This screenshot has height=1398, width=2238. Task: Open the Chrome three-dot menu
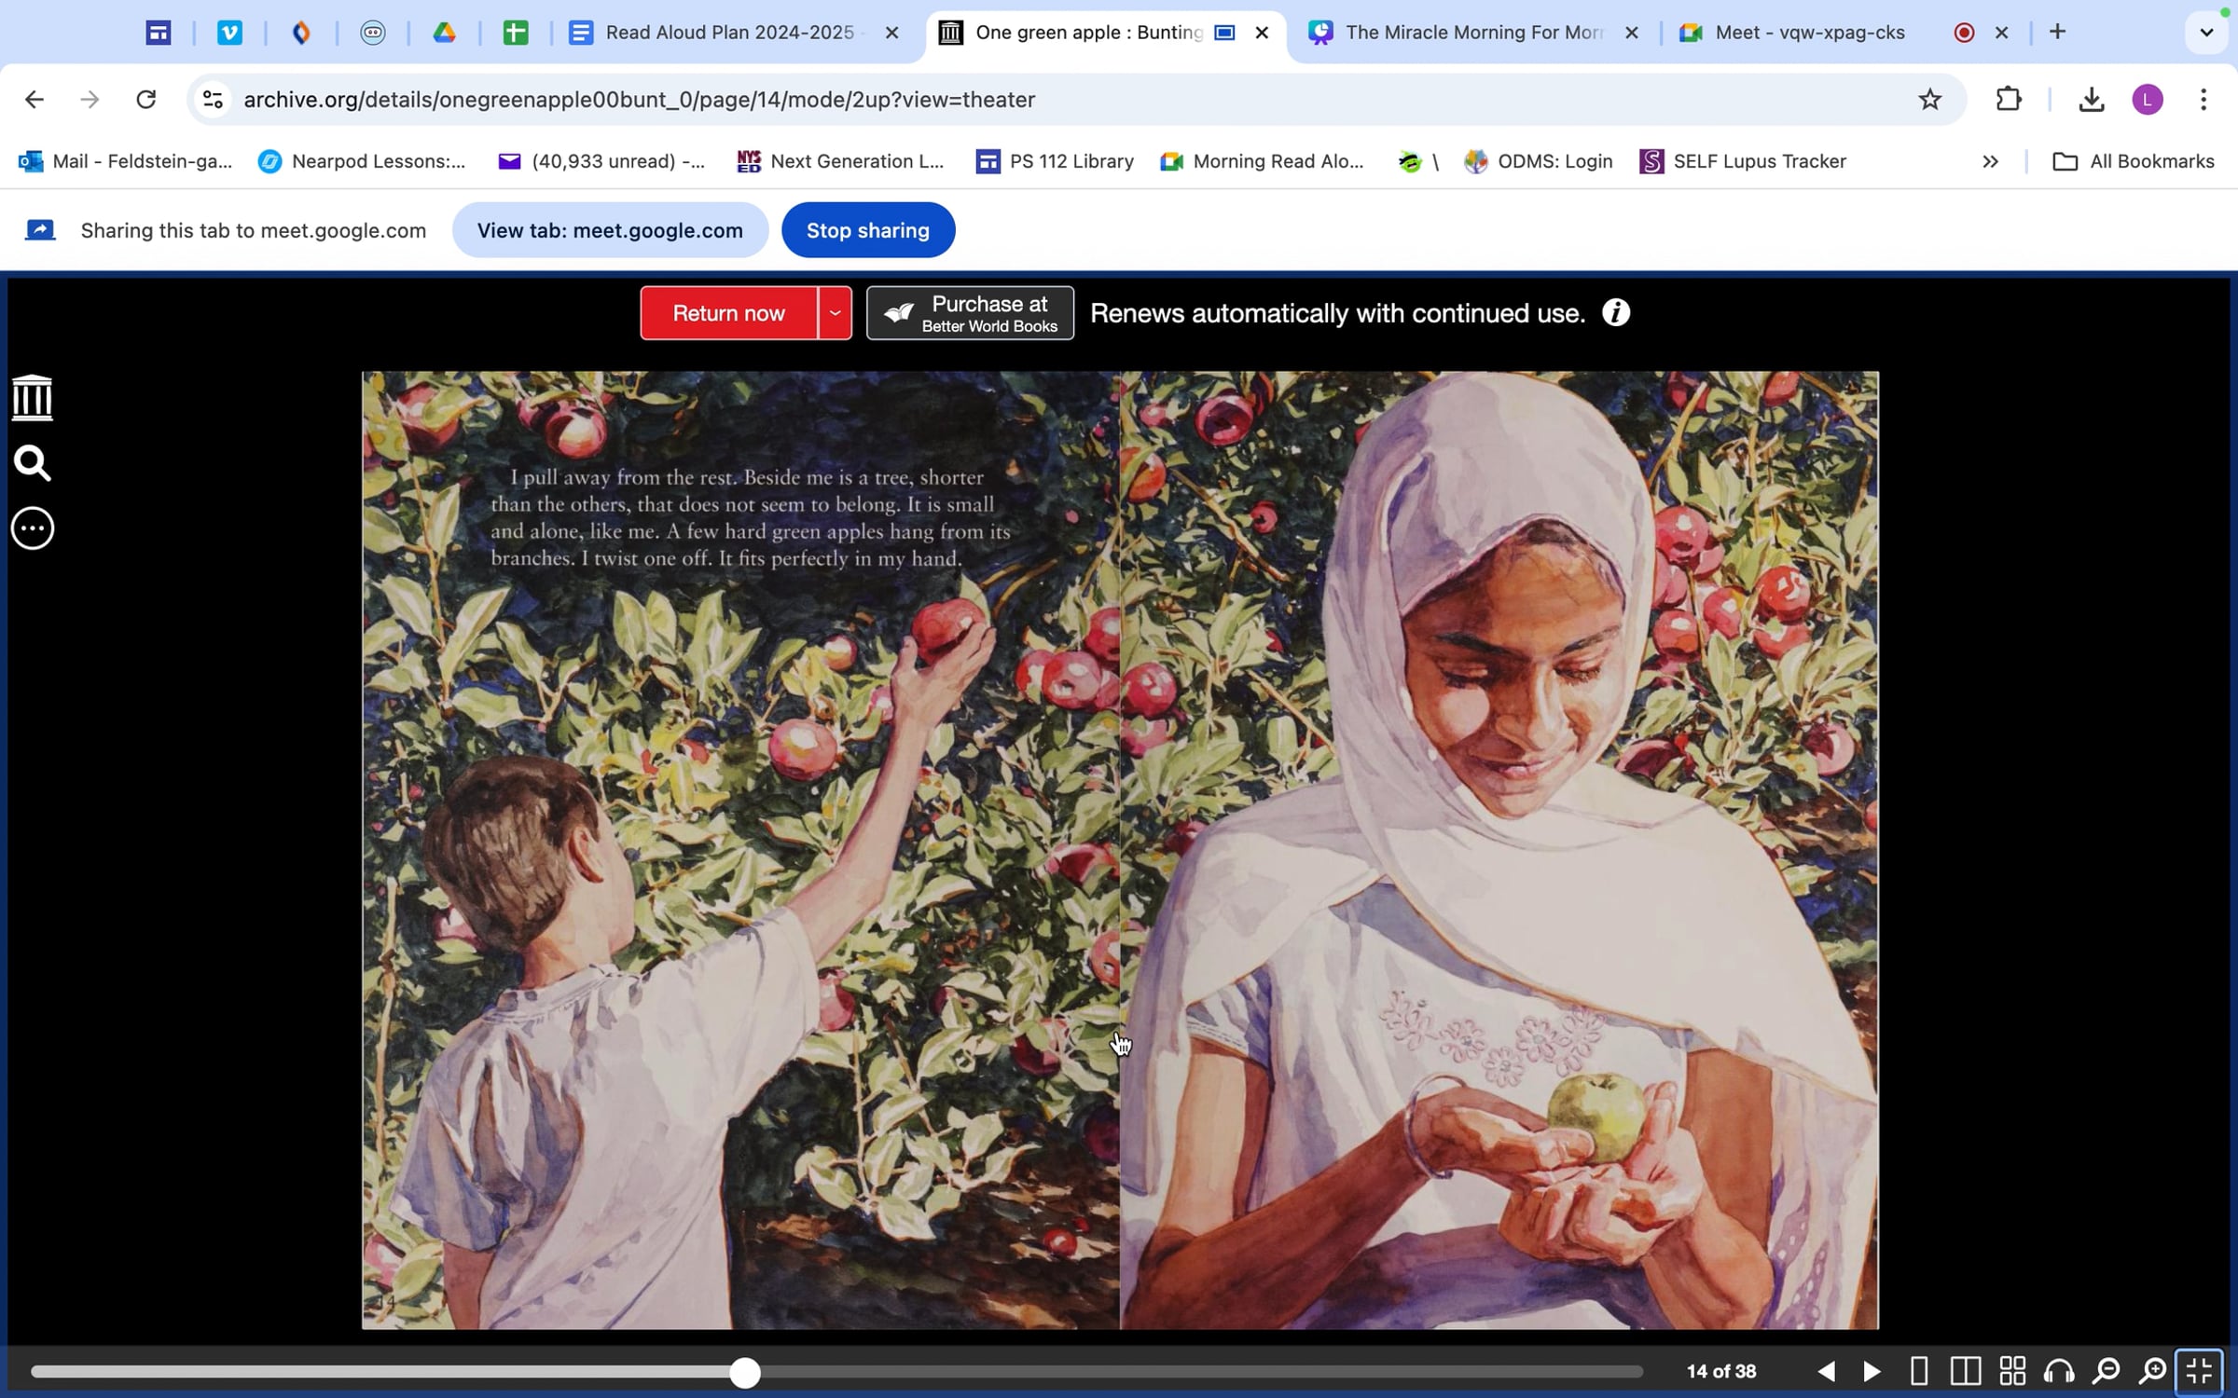click(x=2203, y=100)
